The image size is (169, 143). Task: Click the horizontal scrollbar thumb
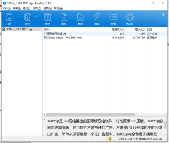point(90,114)
